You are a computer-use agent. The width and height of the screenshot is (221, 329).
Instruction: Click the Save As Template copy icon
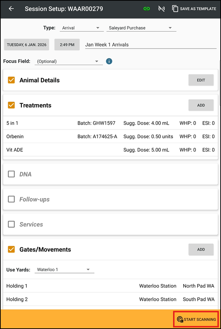click(175, 9)
